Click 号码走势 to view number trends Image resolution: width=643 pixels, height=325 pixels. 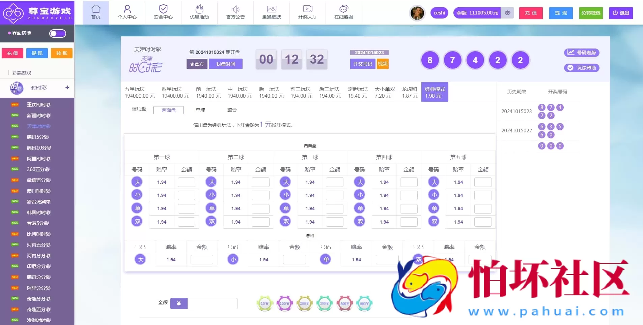[x=582, y=53]
